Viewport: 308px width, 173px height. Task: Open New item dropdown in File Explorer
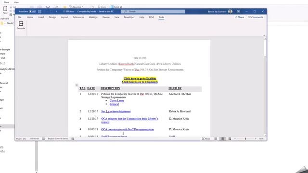76,7
